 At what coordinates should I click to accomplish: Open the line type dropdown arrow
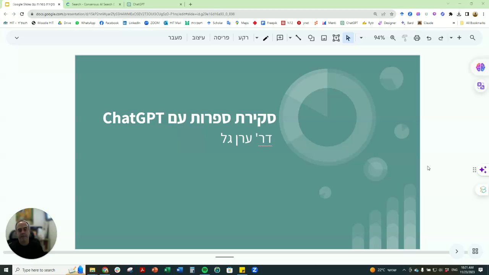[x=290, y=38]
